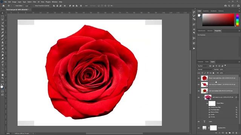Open the Filter menu

[x=34, y=2]
